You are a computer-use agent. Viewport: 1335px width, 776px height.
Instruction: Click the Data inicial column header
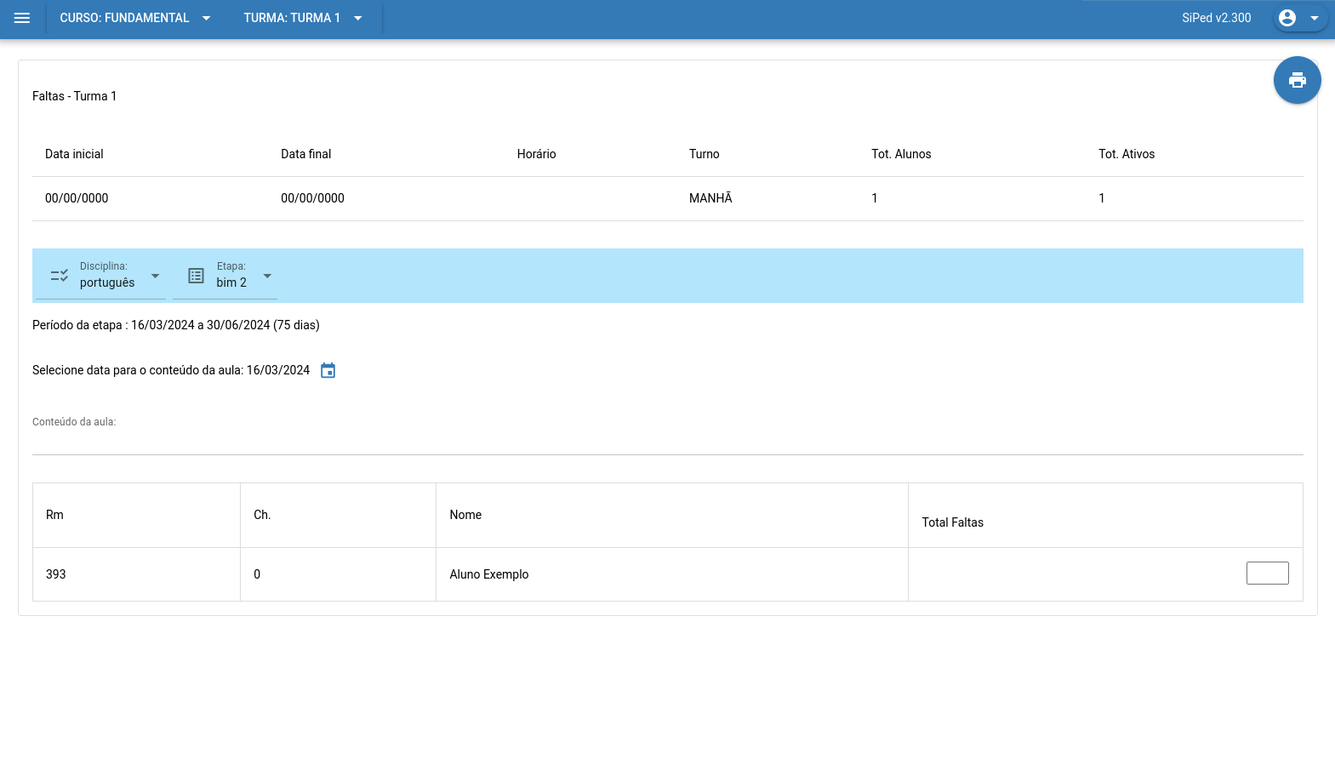(x=74, y=154)
